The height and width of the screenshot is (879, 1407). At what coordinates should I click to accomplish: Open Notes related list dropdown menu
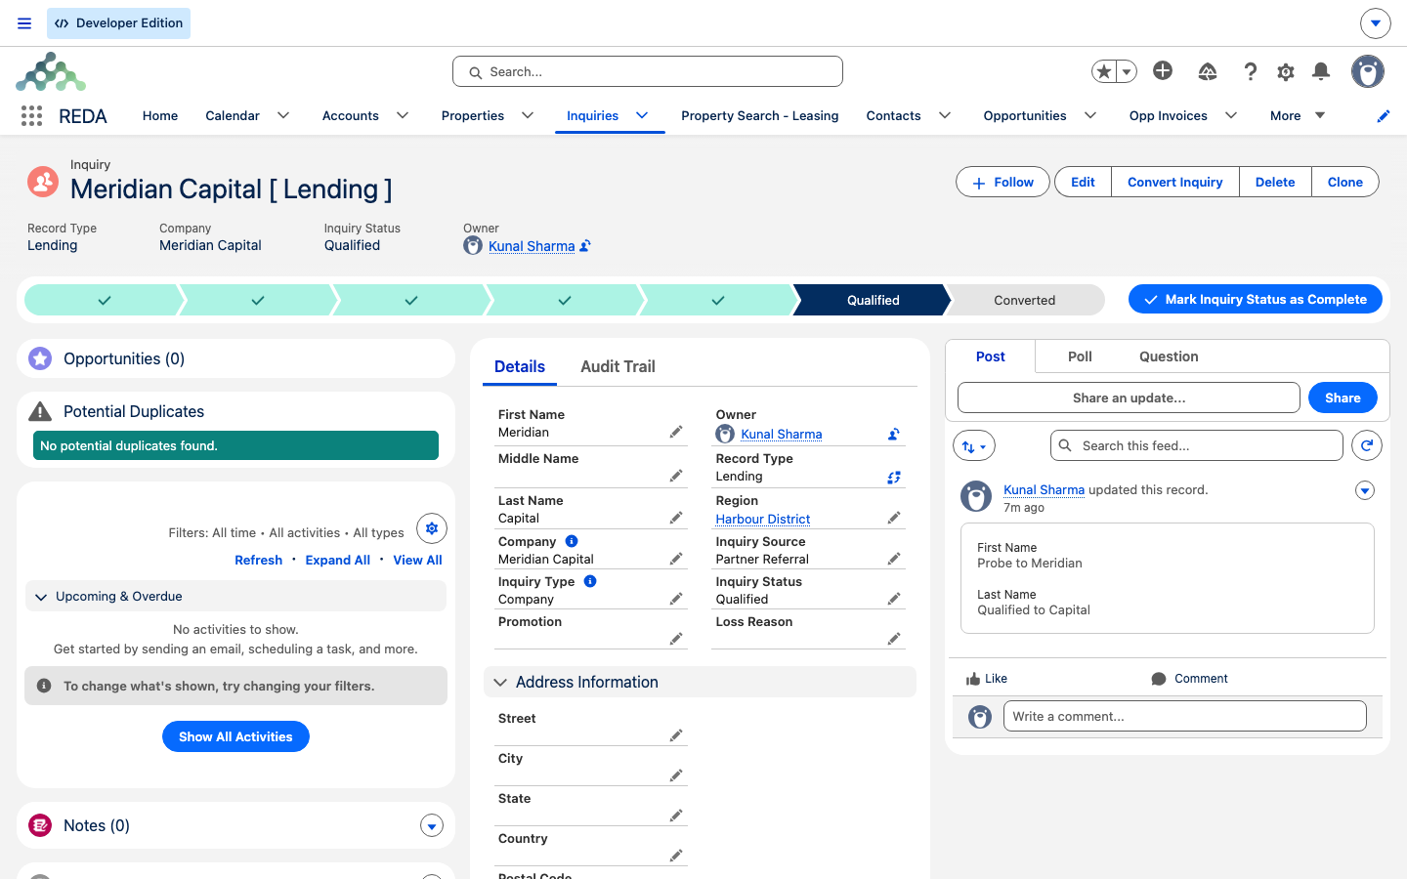(432, 826)
